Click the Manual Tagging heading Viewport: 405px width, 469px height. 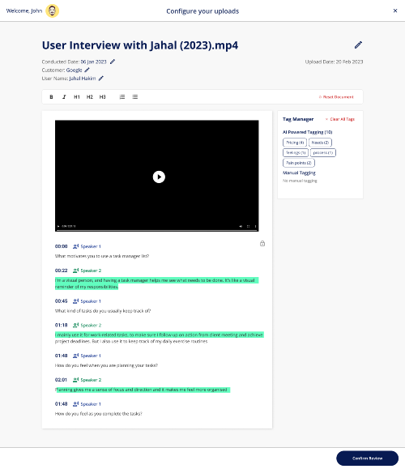pyautogui.click(x=299, y=173)
